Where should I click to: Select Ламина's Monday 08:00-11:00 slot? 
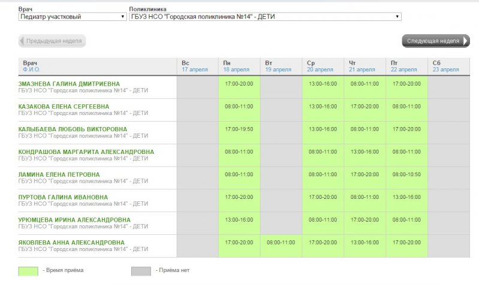pyautogui.click(x=239, y=178)
